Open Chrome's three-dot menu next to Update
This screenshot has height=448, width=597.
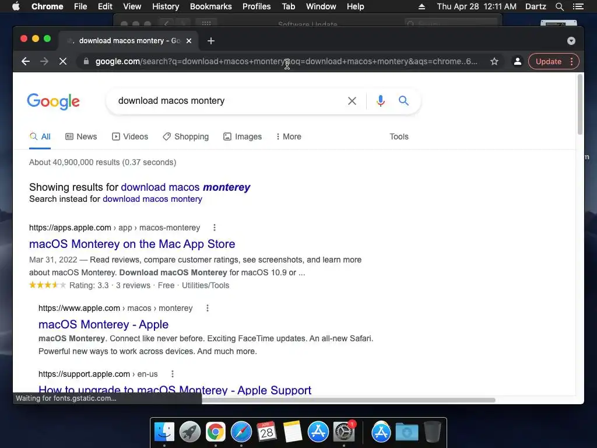tap(571, 61)
